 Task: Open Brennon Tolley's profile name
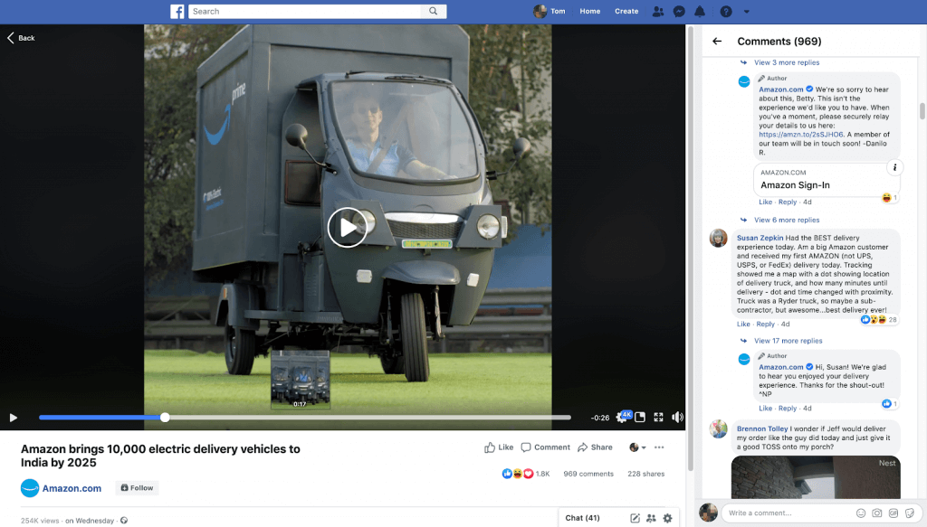click(x=762, y=429)
